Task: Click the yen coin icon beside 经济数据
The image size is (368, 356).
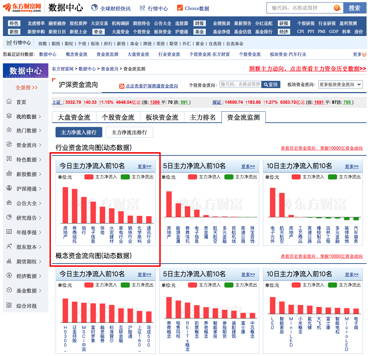Action: point(9,276)
